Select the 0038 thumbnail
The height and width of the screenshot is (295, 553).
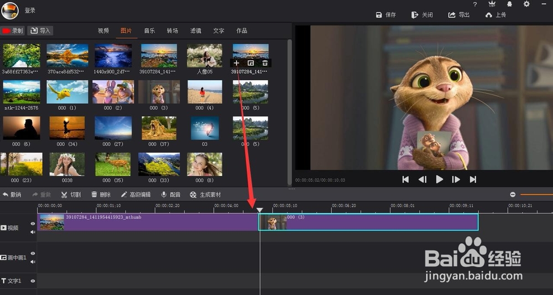67,164
